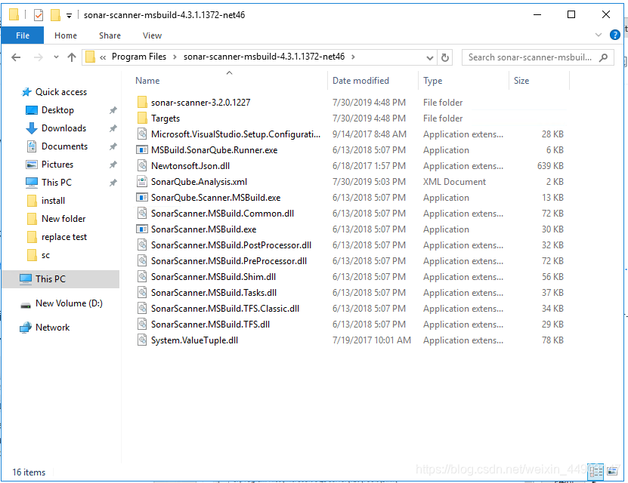Open the File tab
The image size is (628, 483).
pos(23,35)
